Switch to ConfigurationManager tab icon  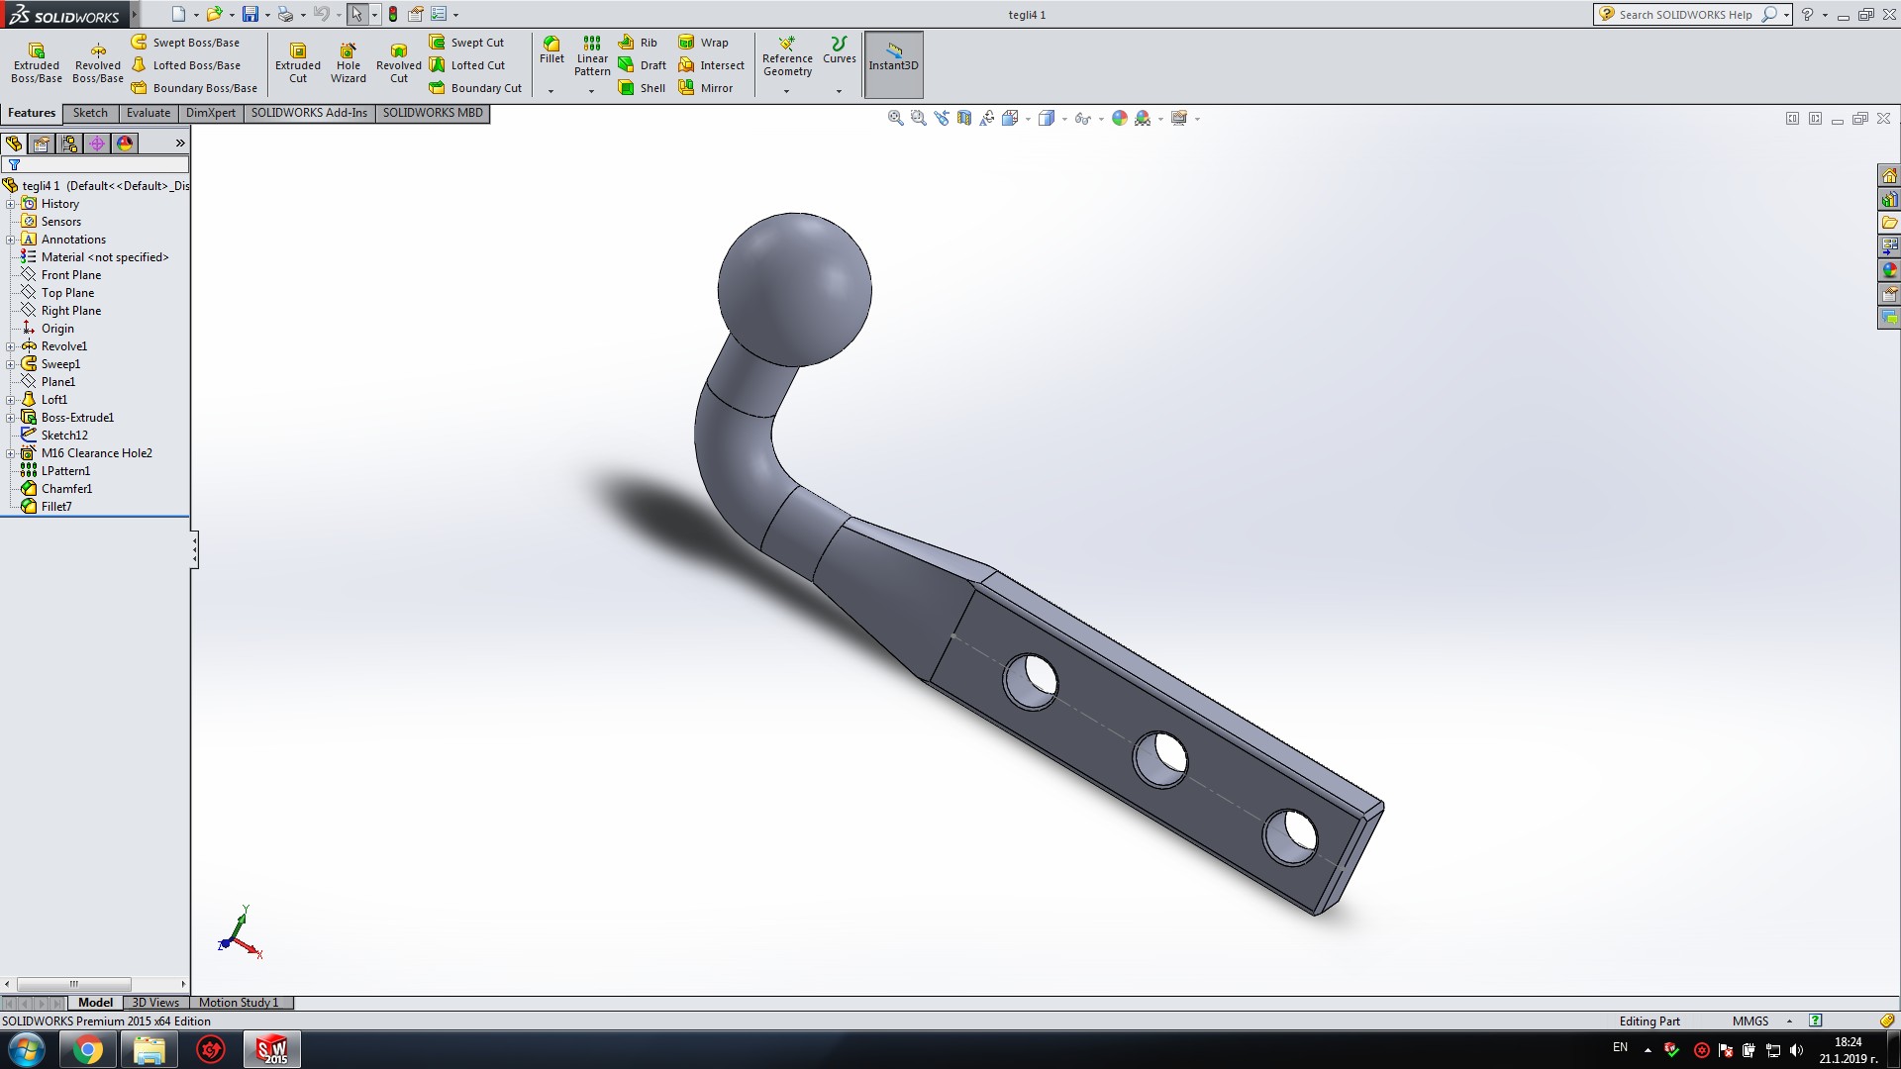[x=69, y=144]
